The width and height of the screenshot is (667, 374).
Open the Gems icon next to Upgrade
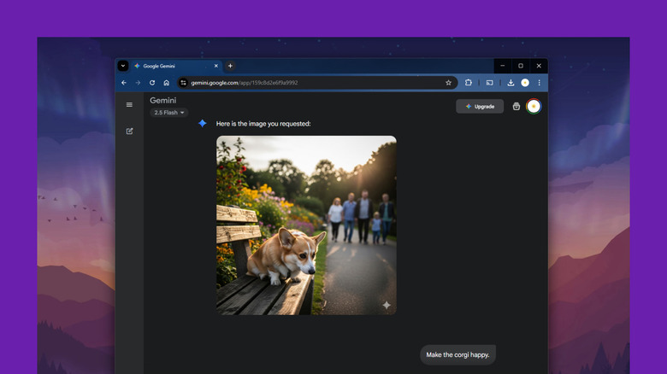tap(516, 107)
